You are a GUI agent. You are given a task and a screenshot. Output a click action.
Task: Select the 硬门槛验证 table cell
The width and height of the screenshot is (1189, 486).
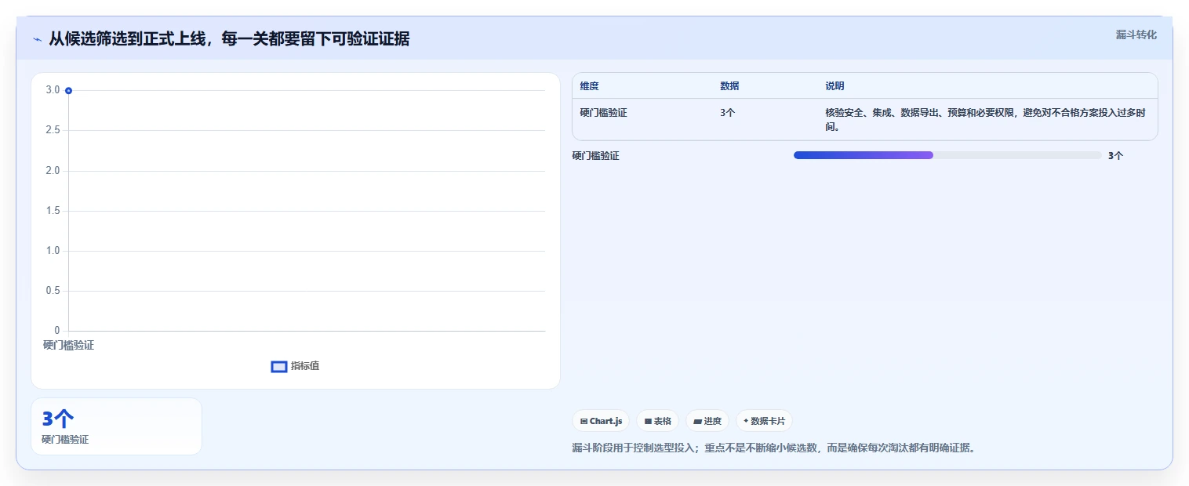pyautogui.click(x=603, y=113)
